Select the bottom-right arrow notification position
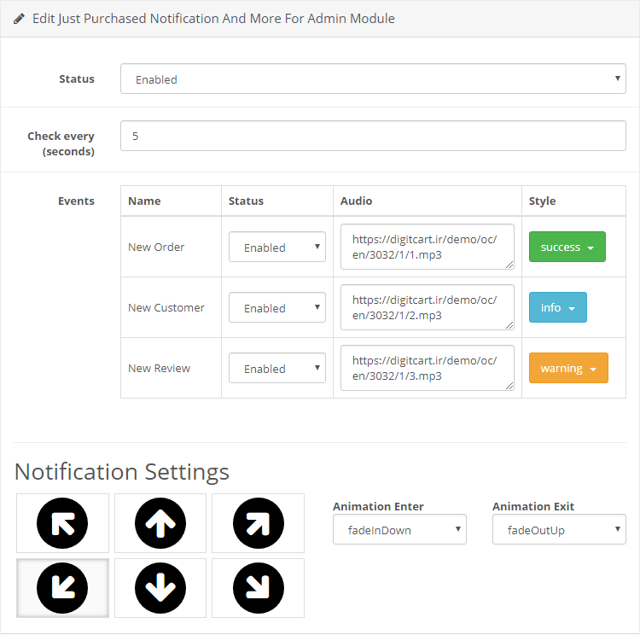Screen dimensions: 640x635 tap(258, 588)
